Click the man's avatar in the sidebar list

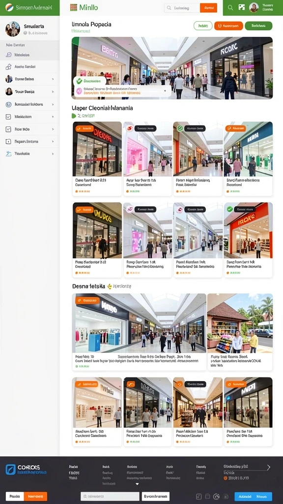coord(9,79)
